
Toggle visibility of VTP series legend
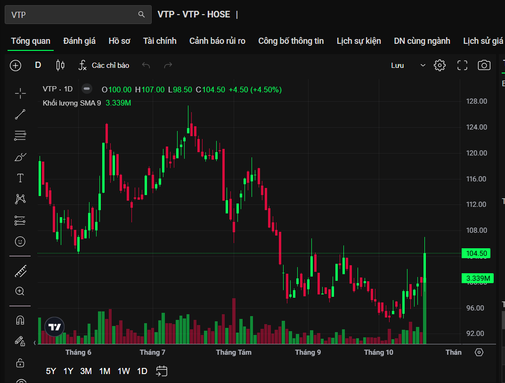pos(87,89)
